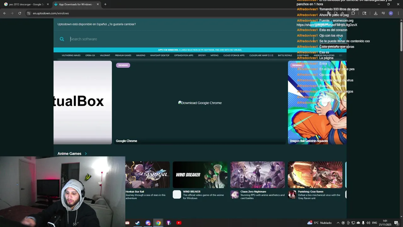Open the Punishing: Gray Raven thumbnail
This screenshot has width=403, height=227.
pos(315,175)
